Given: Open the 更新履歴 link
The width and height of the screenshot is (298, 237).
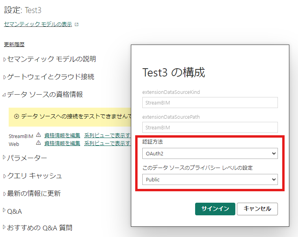Looking at the screenshot, I should click(14, 44).
